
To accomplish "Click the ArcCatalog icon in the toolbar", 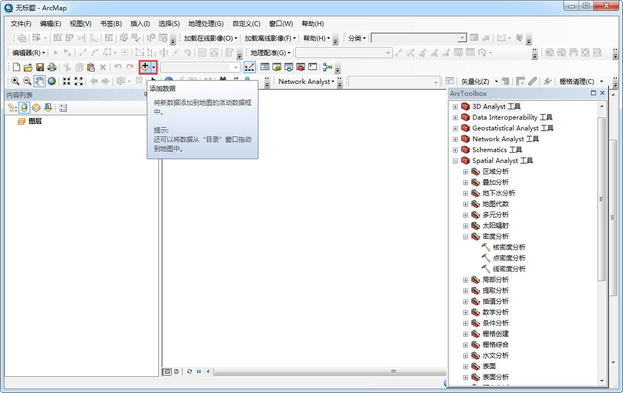I will click(276, 67).
